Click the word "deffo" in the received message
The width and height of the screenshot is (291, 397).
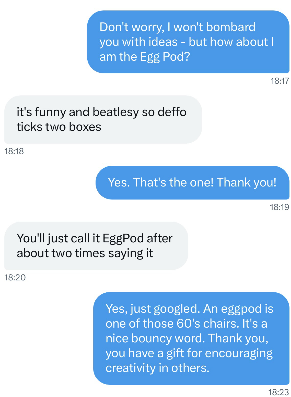[x=172, y=112]
